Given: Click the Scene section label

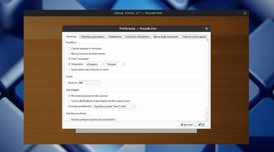Looking at the screenshot, I should (69, 77).
